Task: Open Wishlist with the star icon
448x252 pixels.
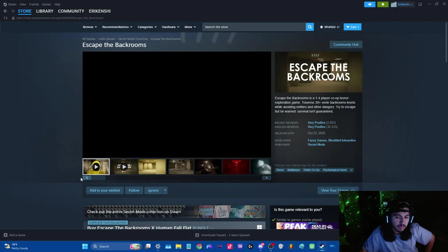Action: click(x=329, y=27)
